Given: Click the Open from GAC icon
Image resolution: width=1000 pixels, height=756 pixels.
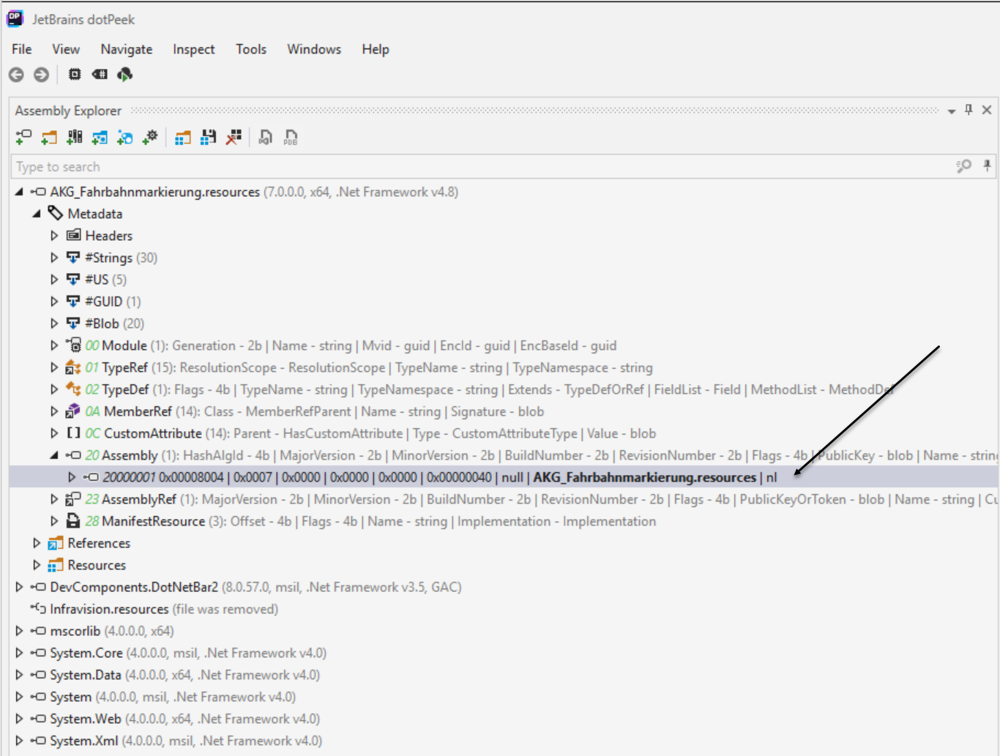Looking at the screenshot, I should (75, 137).
